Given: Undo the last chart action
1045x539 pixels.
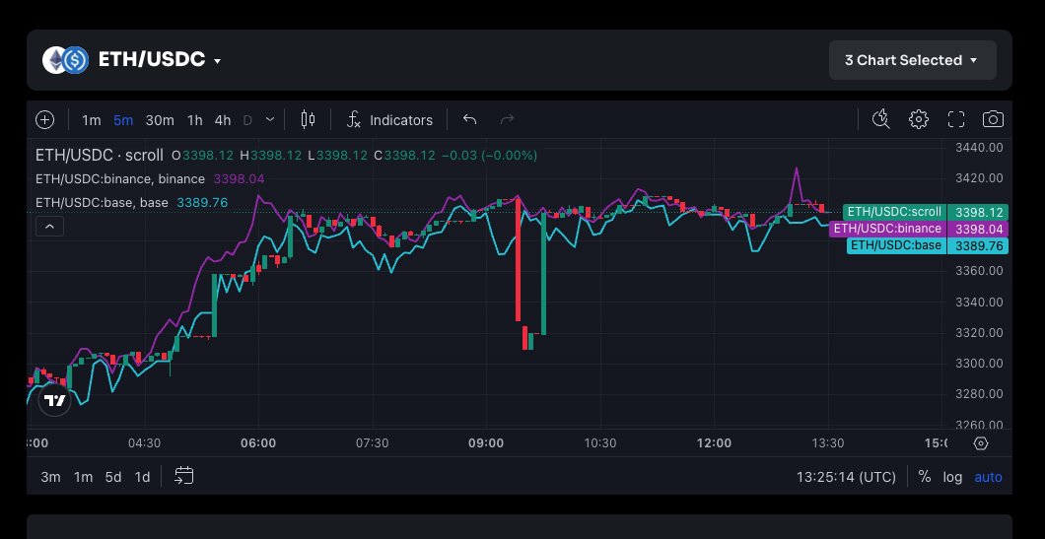Looking at the screenshot, I should point(470,120).
